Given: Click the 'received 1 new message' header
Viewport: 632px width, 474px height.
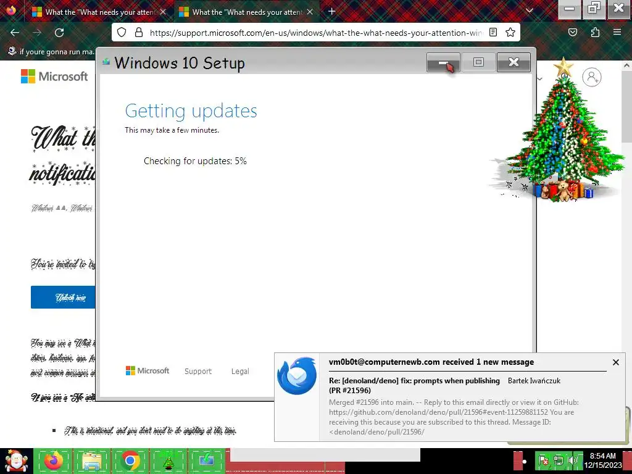Looking at the screenshot, I should coord(431,362).
